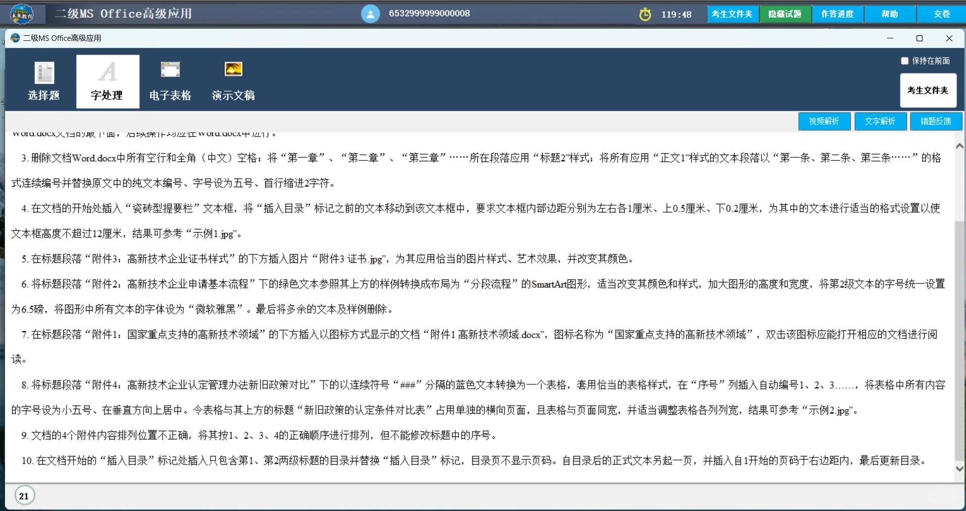Open the 考生文件夹 candidate folder panel button
The image size is (966, 511).
coord(928,91)
